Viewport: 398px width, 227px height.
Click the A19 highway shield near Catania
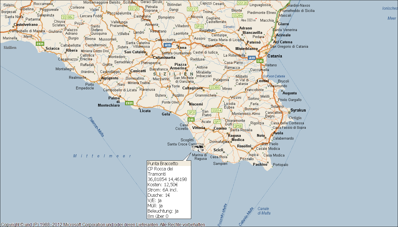(252, 58)
